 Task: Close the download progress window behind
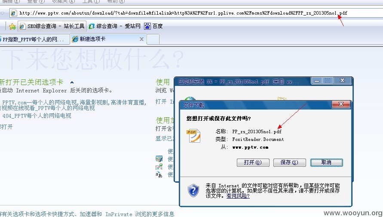click(342, 81)
